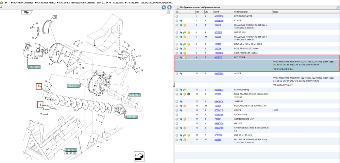Click callout number 15 in the diagram
340x163 pixels.
[x=54, y=17]
